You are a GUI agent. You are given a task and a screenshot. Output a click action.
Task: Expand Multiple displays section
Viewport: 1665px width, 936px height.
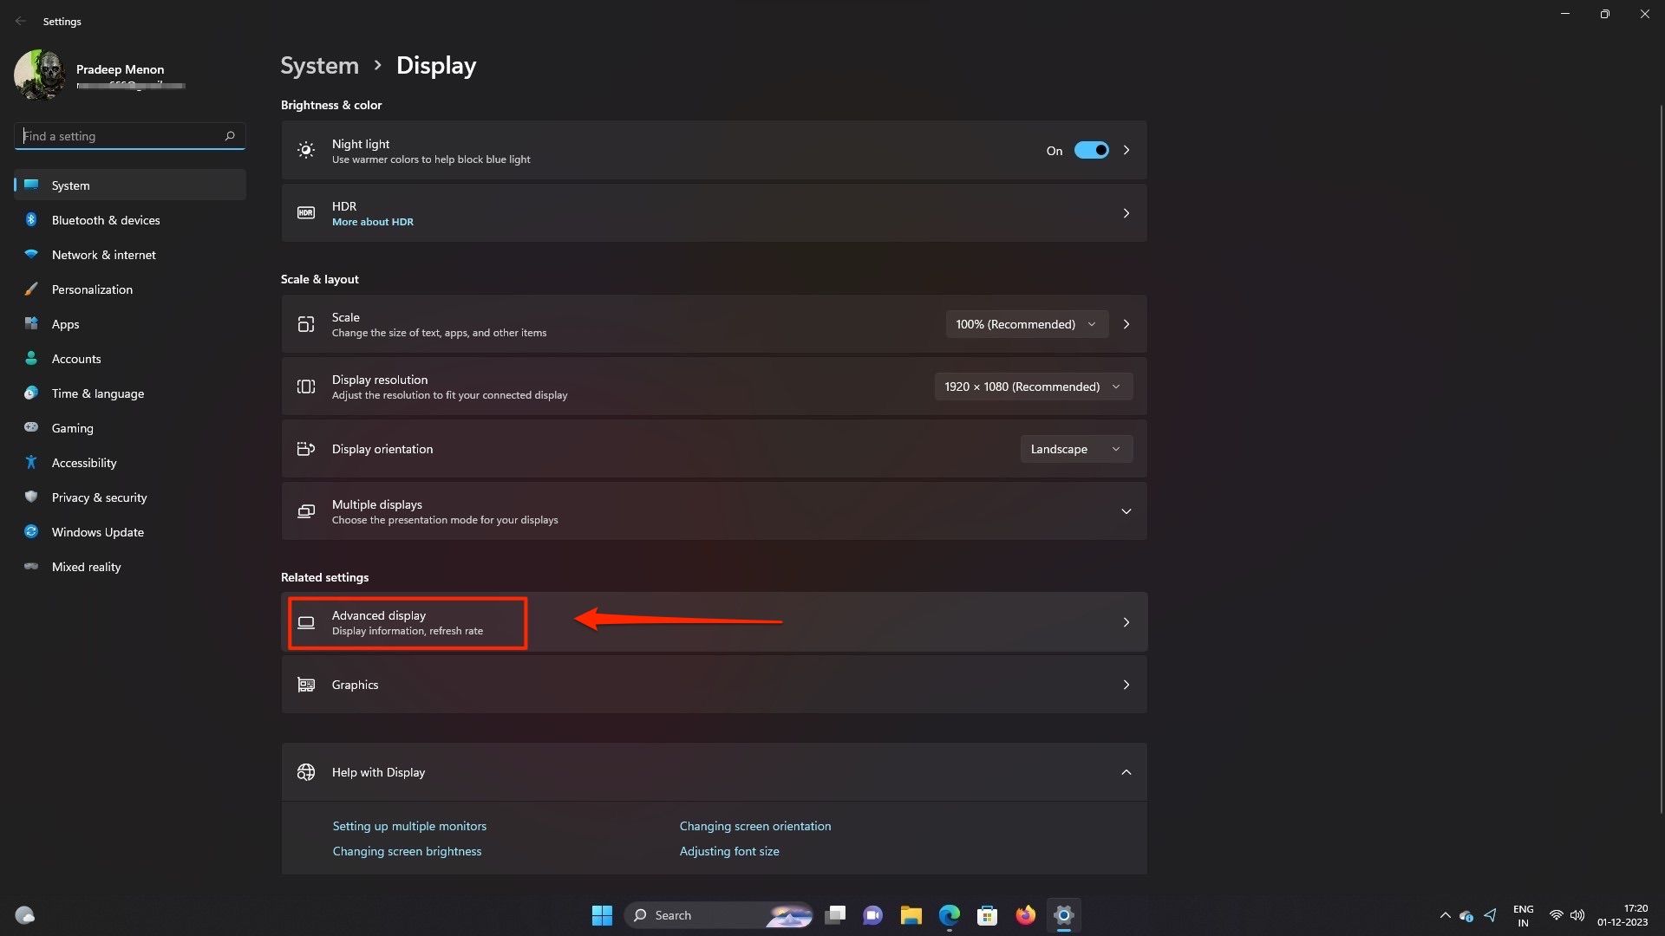pyautogui.click(x=1126, y=510)
